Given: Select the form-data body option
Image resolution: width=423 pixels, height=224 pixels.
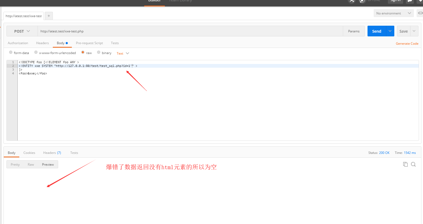Looking at the screenshot, I should 11,52.
